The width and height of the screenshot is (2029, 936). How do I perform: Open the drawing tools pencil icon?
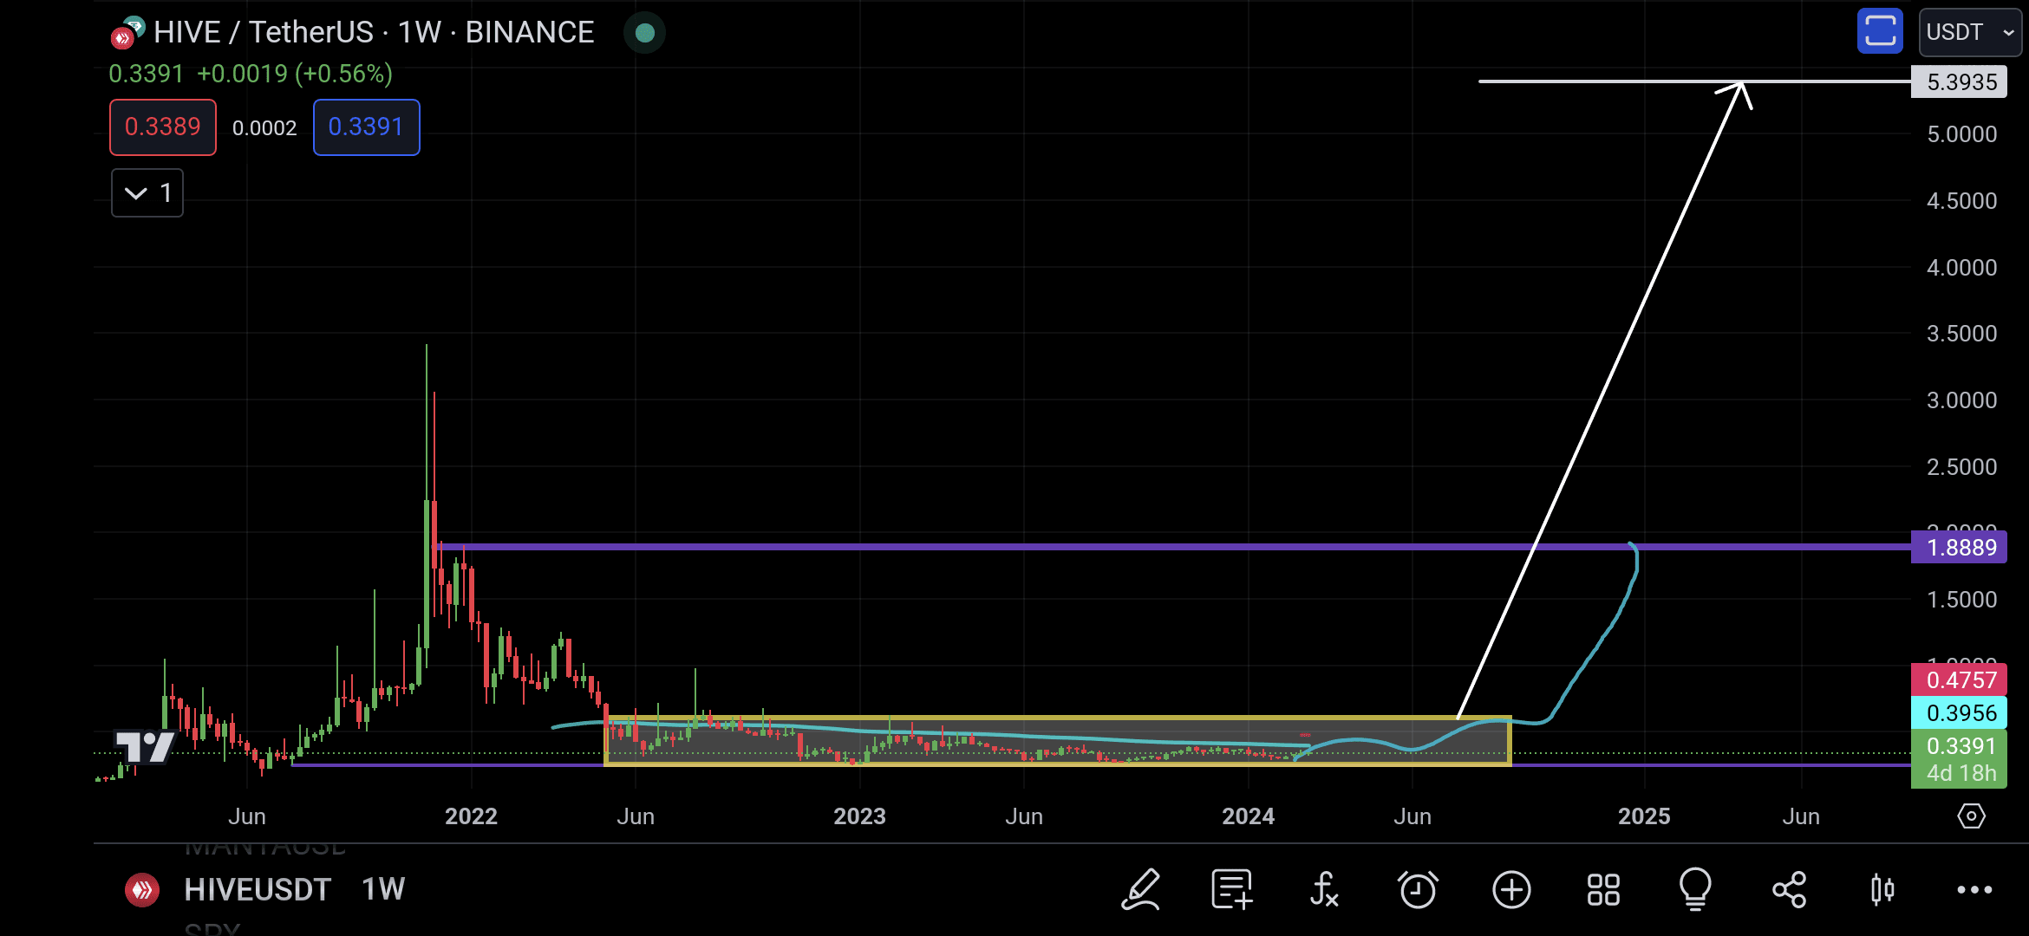(1140, 889)
